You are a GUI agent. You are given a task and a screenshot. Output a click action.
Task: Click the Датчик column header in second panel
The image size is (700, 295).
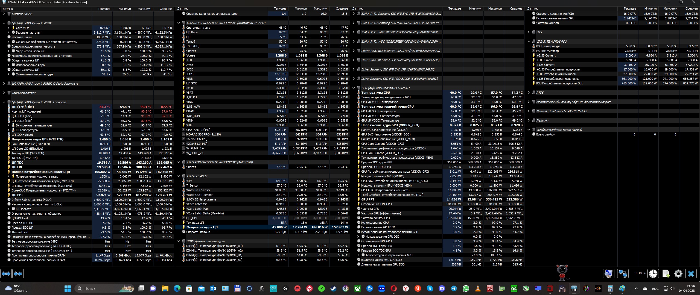click(183, 9)
